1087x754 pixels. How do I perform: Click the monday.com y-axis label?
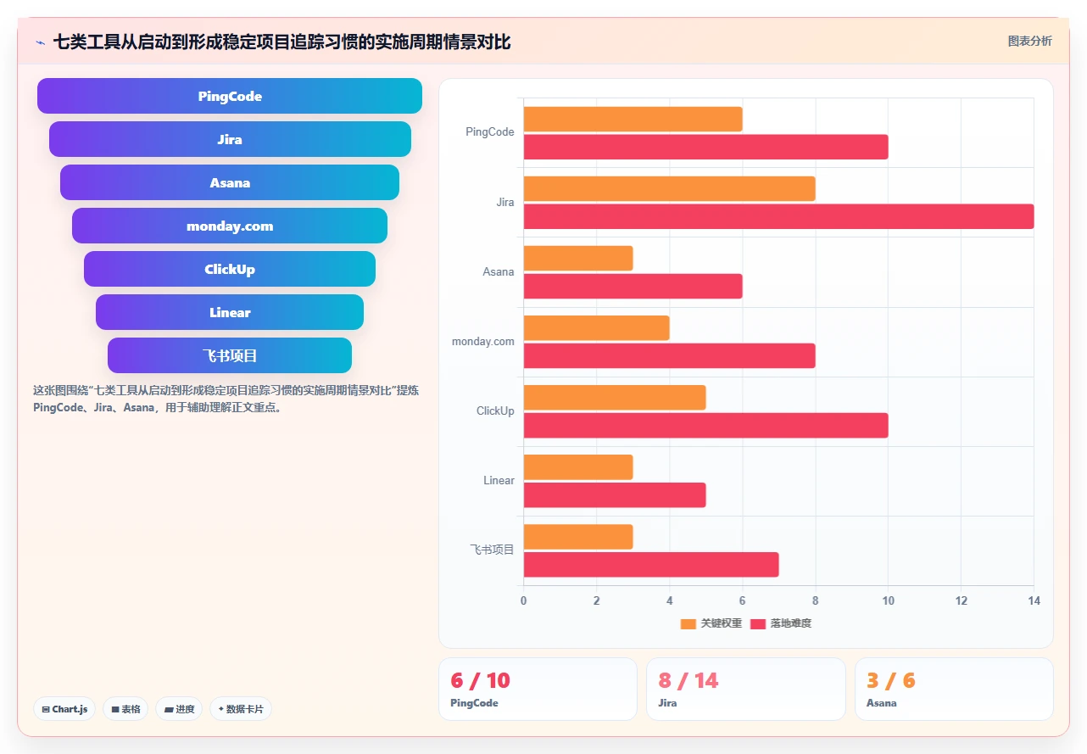click(x=483, y=341)
